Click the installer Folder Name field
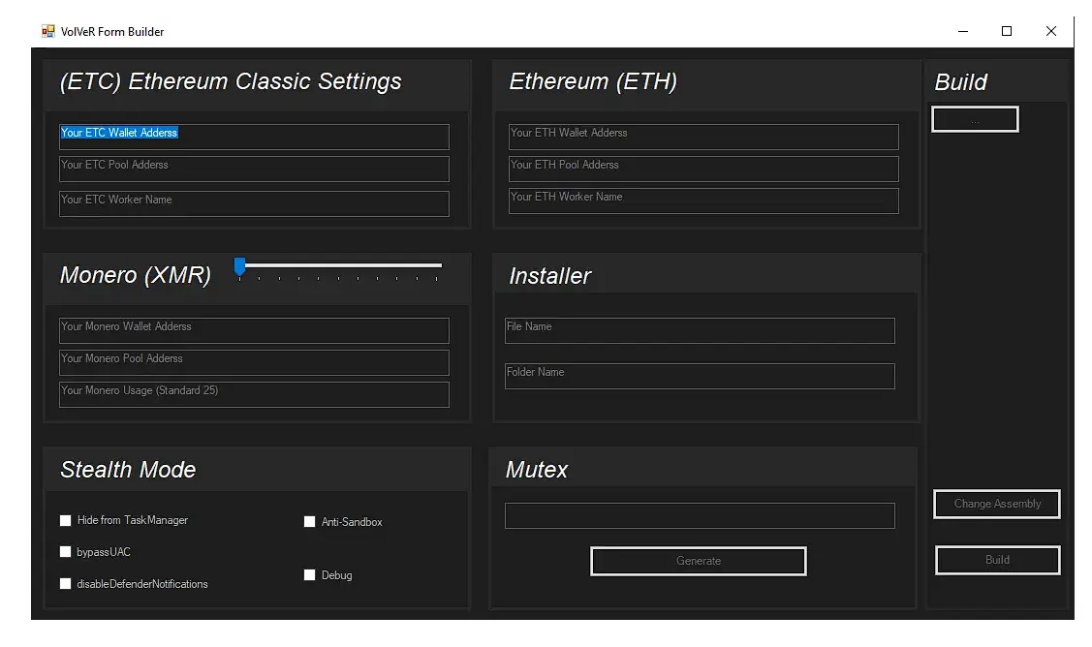This screenshot has width=1092, height=647. point(700,376)
